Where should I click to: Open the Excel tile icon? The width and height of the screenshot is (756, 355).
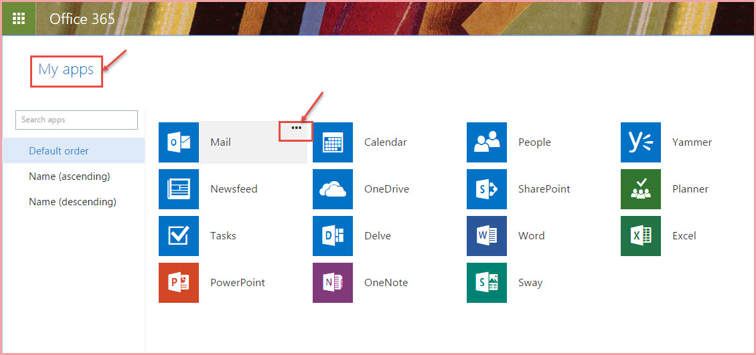[x=641, y=236]
